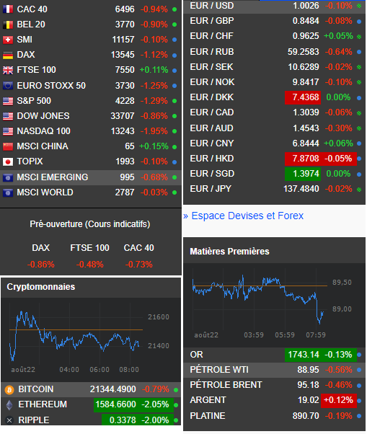Click the German flag icon beside DAX

pos(8,55)
